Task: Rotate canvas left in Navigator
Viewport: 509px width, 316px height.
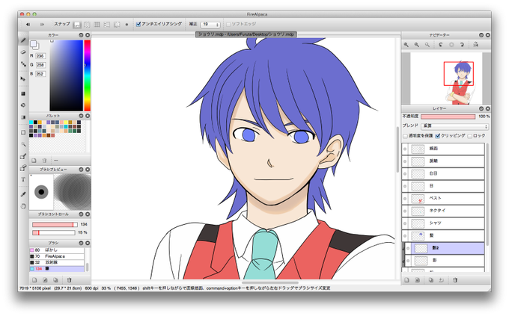Action: 440,45
